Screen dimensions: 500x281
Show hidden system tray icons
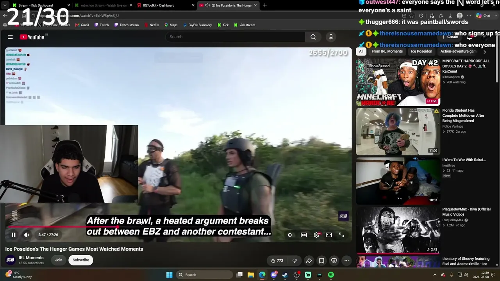point(435,275)
